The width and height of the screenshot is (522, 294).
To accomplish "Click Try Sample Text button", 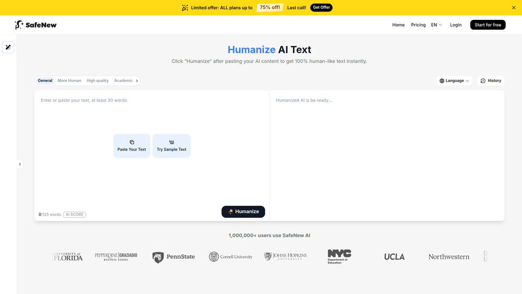I will pos(171,146).
